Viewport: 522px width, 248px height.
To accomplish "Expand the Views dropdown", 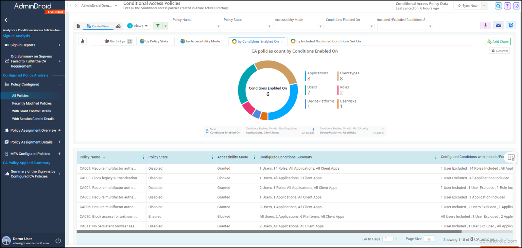I will click(137, 26).
